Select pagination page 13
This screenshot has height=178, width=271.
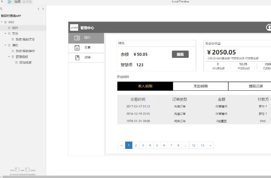(202, 146)
